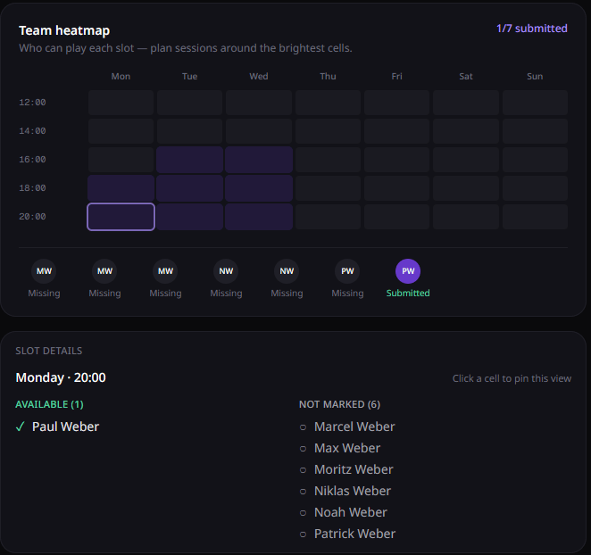Select the Monday 14:00 heatmap cell
The width and height of the screenshot is (591, 555).
[121, 131]
